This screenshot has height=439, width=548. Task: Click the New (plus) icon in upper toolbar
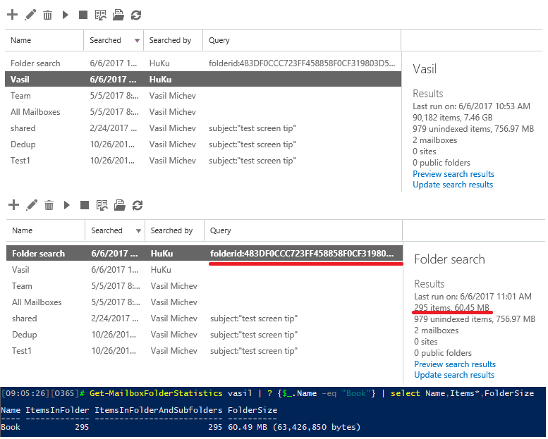tap(12, 15)
